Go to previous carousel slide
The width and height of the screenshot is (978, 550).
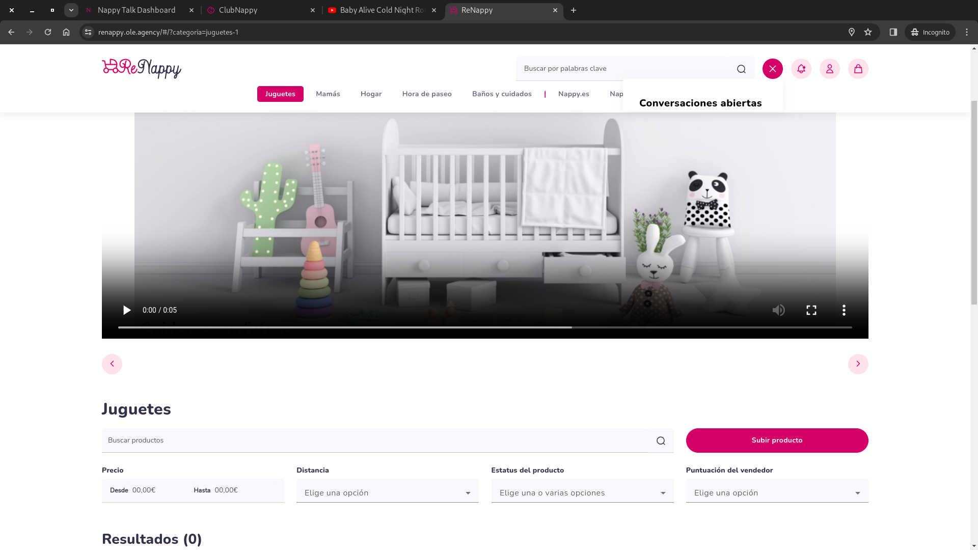(x=112, y=364)
